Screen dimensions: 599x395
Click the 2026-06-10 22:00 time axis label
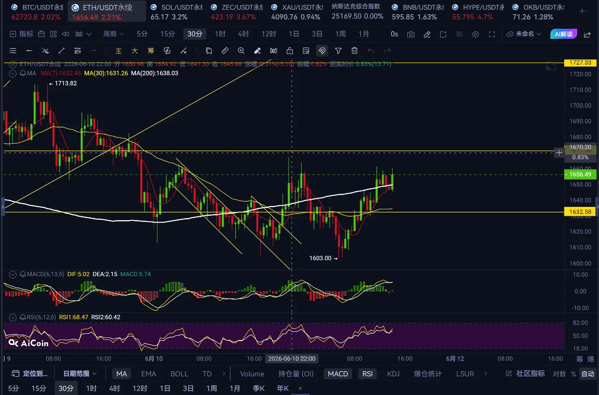[292, 359]
